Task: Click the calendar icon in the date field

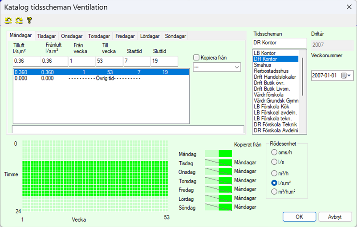Action: point(343,76)
